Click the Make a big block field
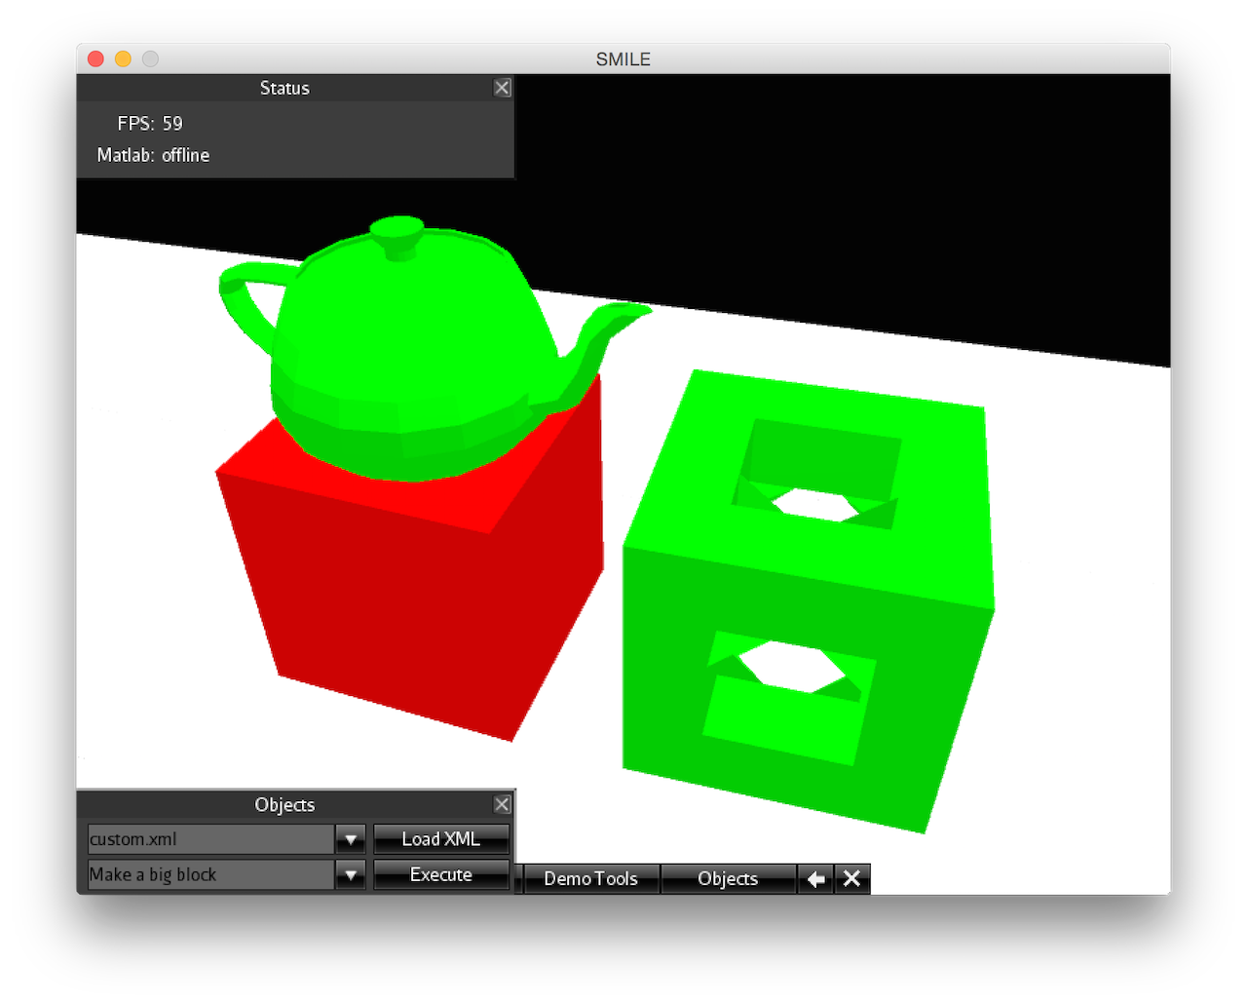 coord(211,875)
